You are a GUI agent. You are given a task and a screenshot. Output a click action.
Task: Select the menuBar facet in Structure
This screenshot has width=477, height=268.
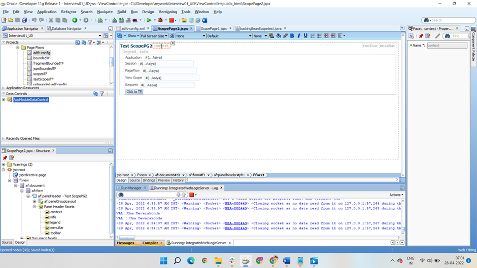point(57,227)
